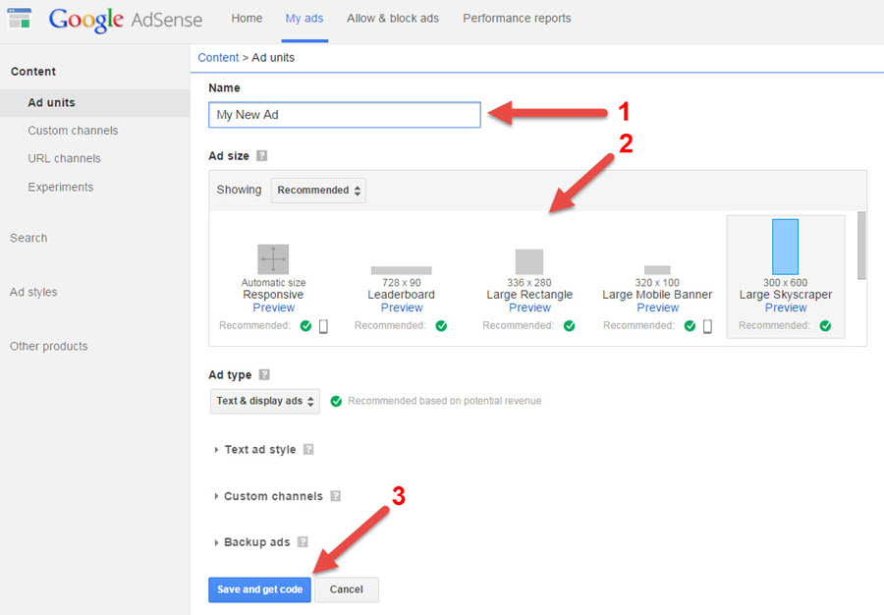Click the Ad type help question icon
The width and height of the screenshot is (884, 615).
point(264,375)
